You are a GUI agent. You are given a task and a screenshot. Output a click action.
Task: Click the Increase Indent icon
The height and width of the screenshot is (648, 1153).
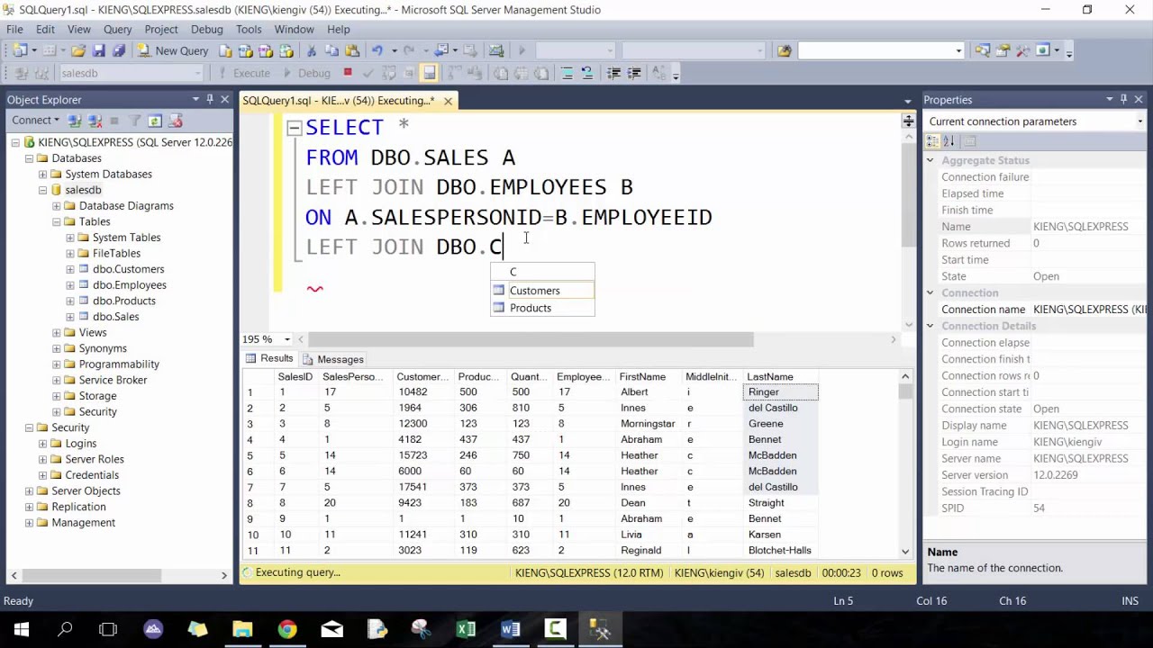click(634, 73)
